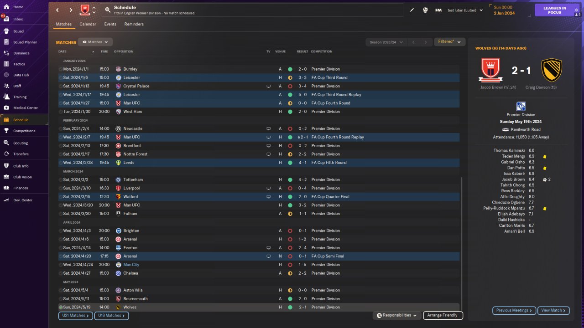
Task: Click the U21 Matches button
Action: (x=76, y=315)
